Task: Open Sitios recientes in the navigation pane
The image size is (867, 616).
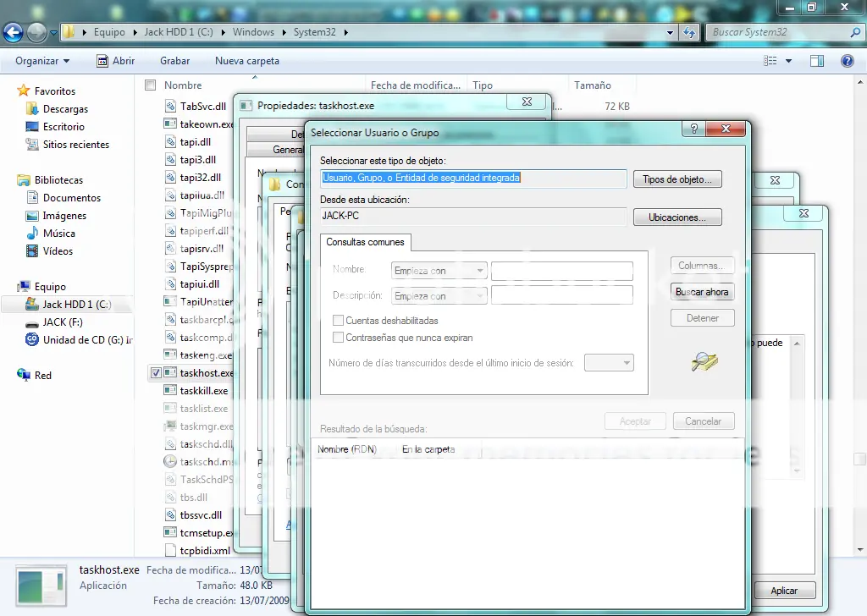Action: point(75,144)
